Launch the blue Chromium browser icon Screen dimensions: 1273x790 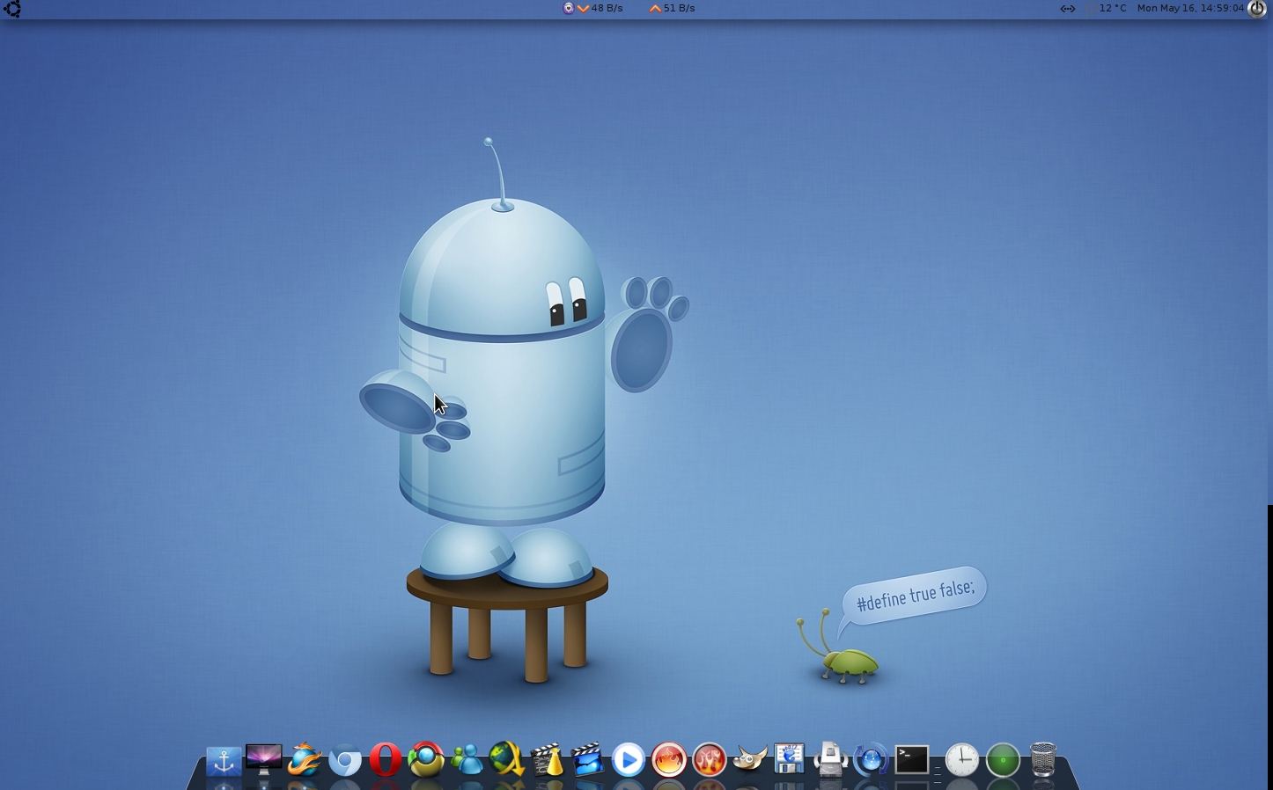(x=345, y=761)
